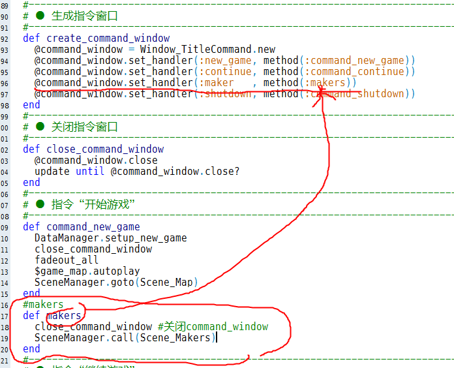Click 'def close_command_window' line

tap(93, 149)
